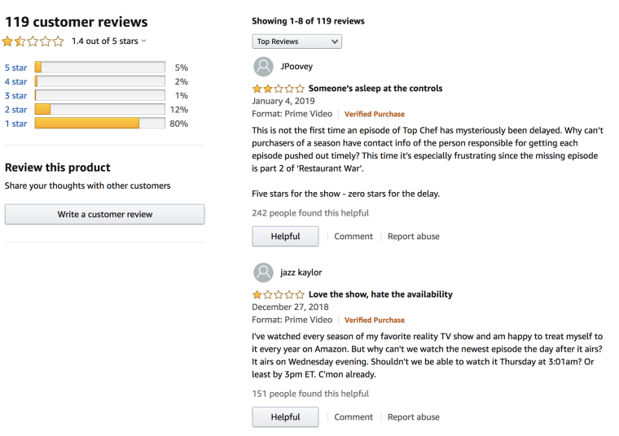Click Write a customer review button

pos(104,215)
